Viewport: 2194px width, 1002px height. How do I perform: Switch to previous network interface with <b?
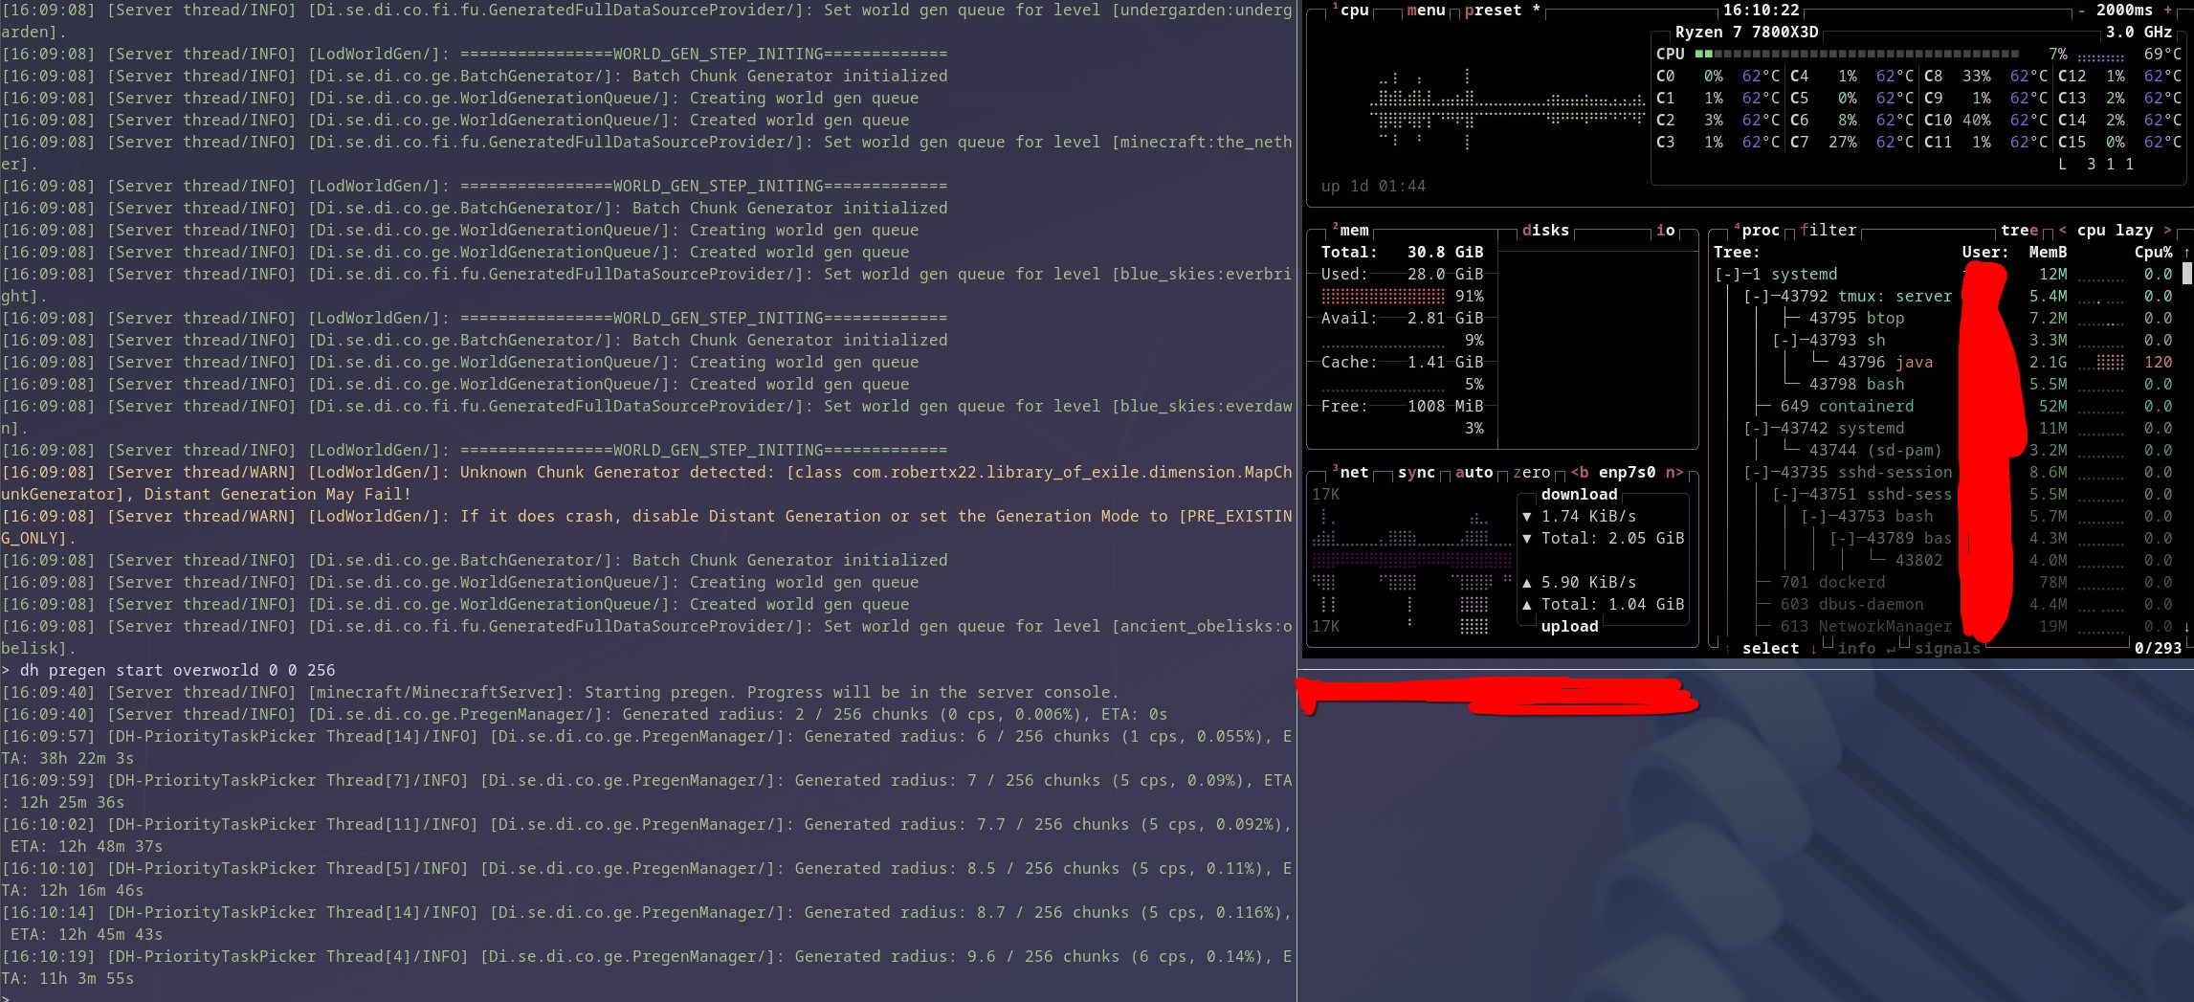(1579, 472)
